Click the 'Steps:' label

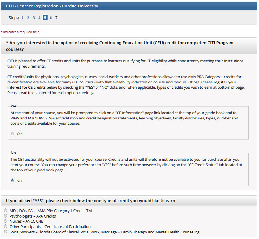[x=14, y=18]
